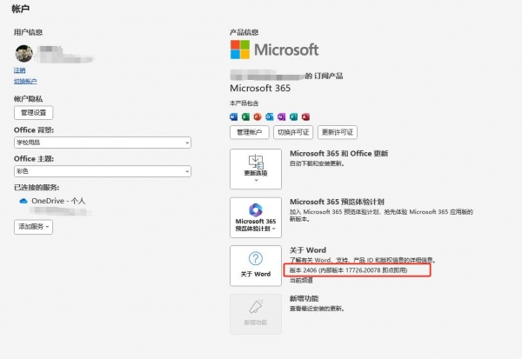522x359 pixels.
Task: Click the Publisher app icon
Action: coord(293,116)
